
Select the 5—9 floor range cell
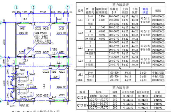click(90, 35)
